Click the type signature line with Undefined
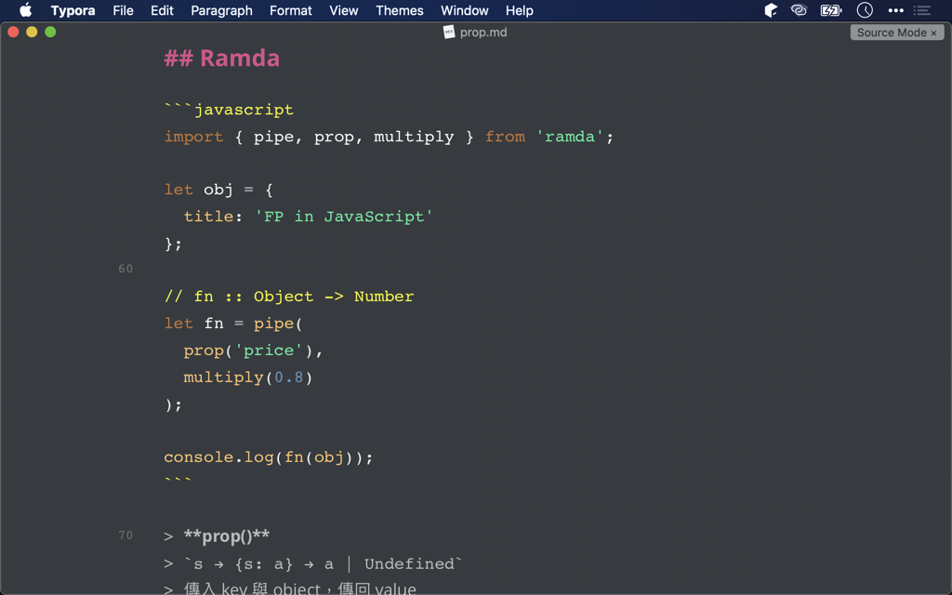 313,564
